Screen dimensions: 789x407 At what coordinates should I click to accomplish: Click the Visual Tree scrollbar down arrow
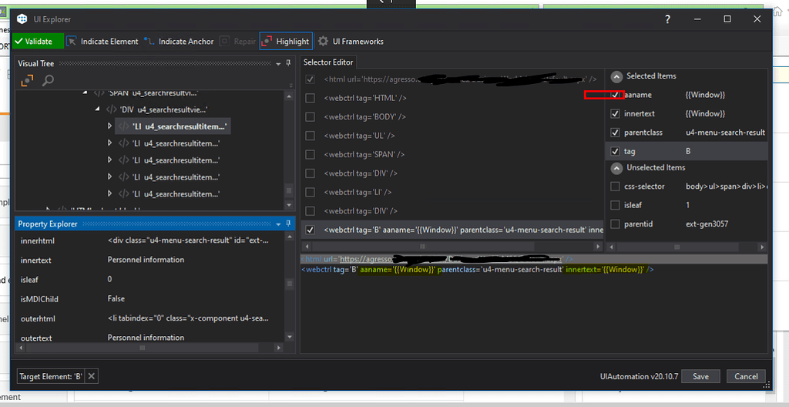click(289, 205)
